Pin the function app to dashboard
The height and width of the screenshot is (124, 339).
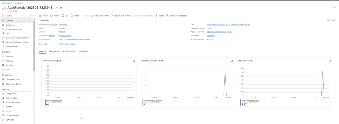[x=56, y=8]
